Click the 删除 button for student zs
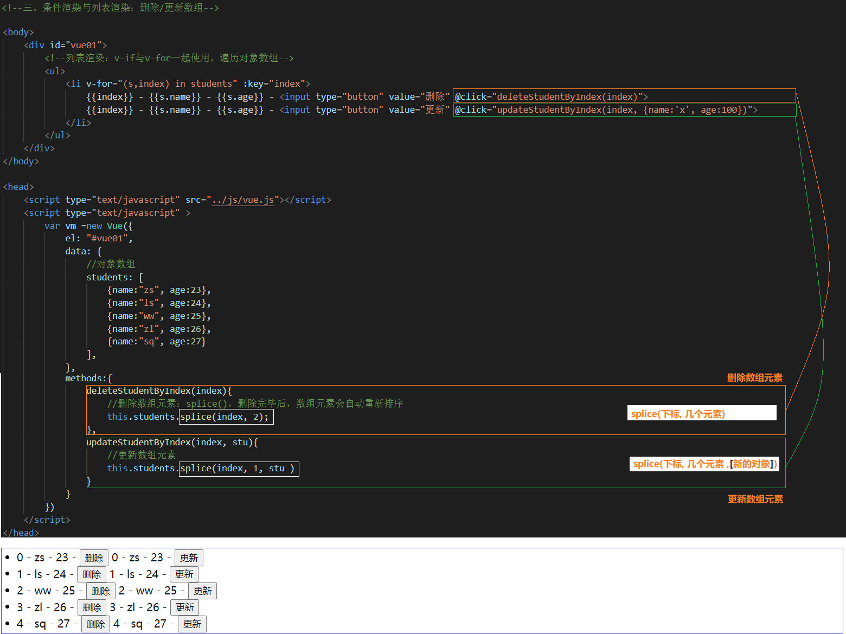 tap(94, 558)
